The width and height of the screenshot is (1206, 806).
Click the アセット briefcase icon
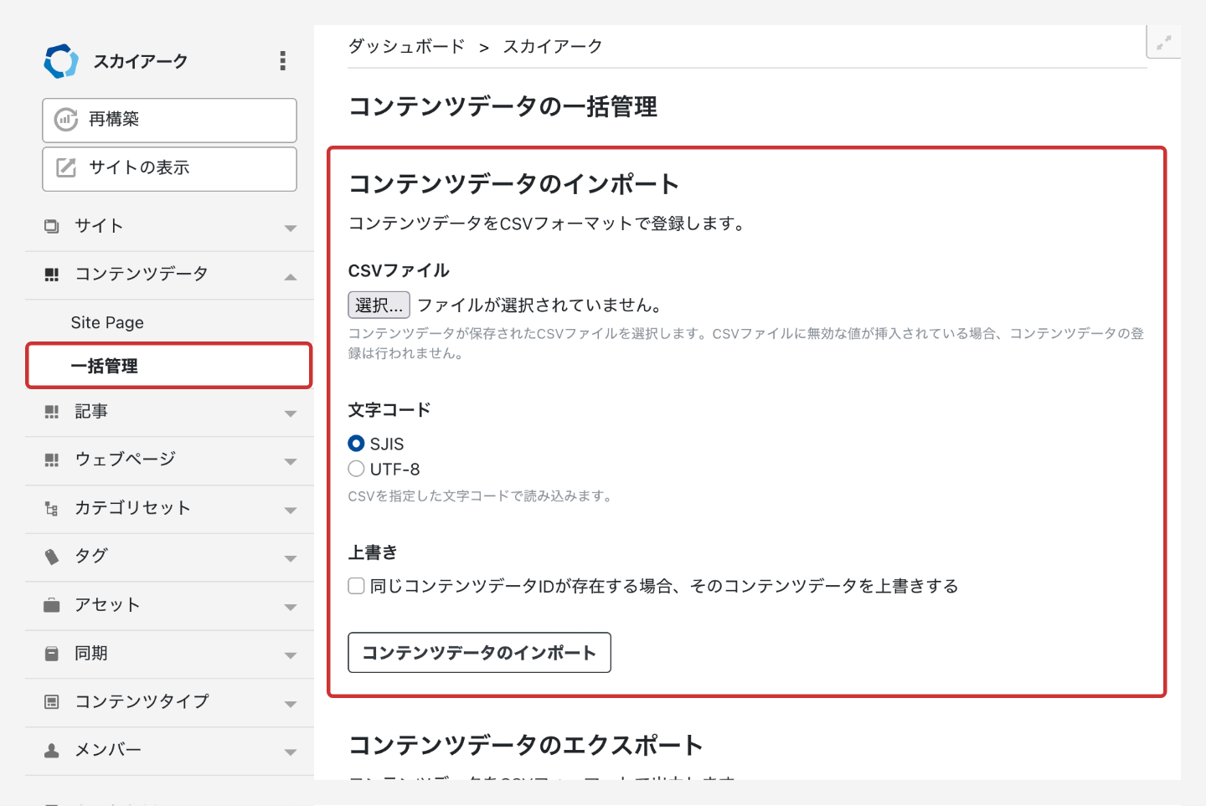52,605
